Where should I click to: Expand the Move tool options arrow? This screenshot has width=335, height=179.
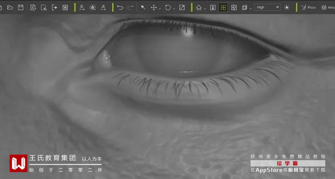pyautogui.click(x=160, y=9)
